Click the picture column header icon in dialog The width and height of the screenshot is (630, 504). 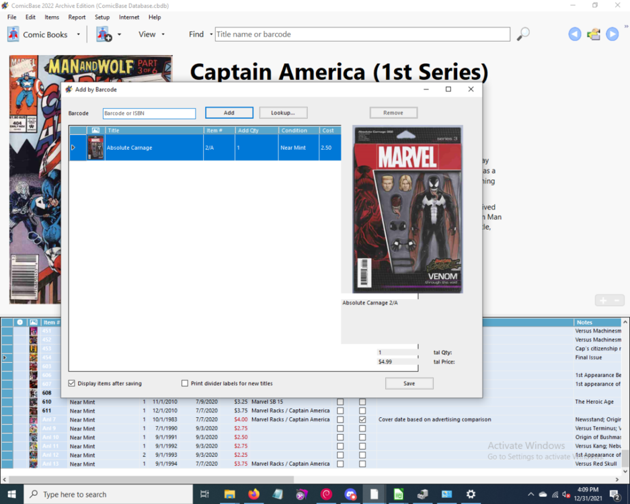(95, 130)
